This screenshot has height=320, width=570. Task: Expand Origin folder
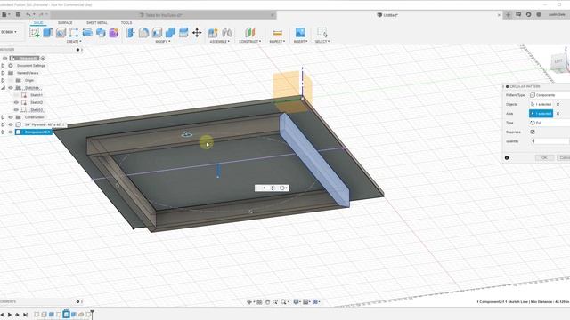click(x=4, y=80)
